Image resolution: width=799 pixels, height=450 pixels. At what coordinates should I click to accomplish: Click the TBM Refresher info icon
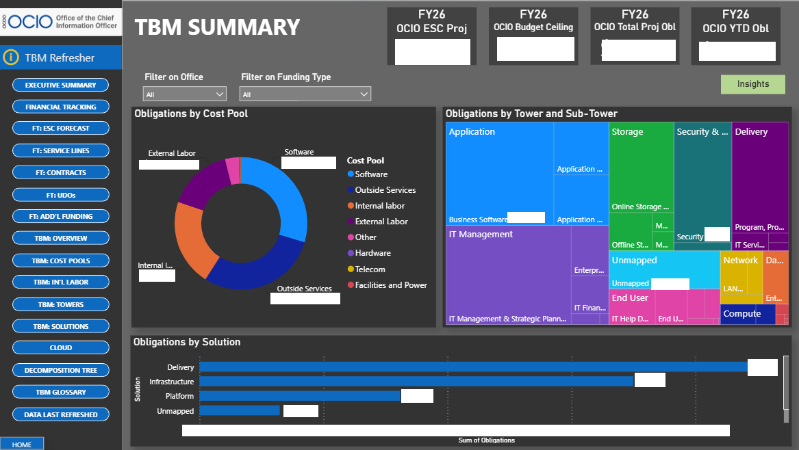[11, 57]
